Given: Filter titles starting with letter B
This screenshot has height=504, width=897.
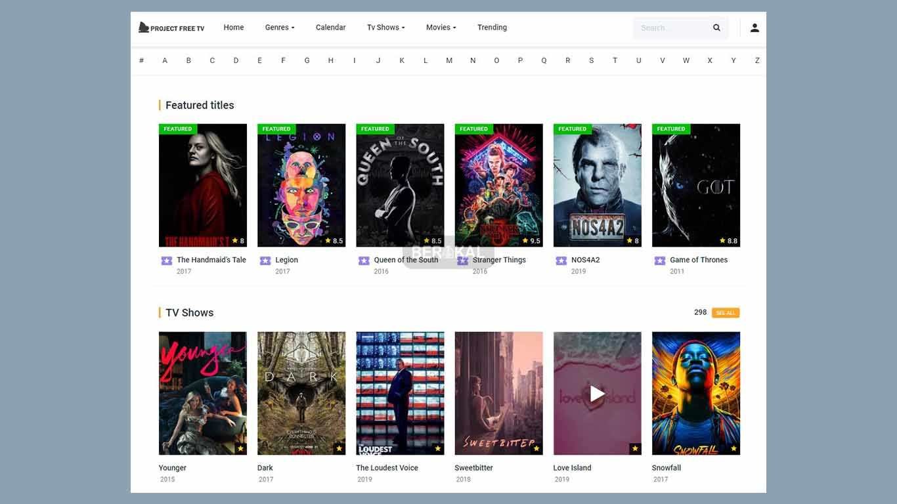Looking at the screenshot, I should (188, 60).
